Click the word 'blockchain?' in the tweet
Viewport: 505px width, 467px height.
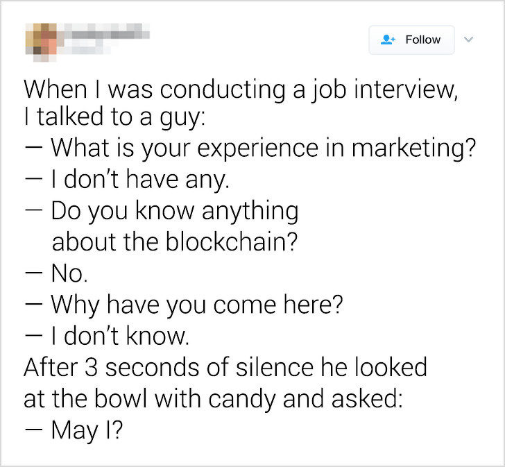(232, 241)
